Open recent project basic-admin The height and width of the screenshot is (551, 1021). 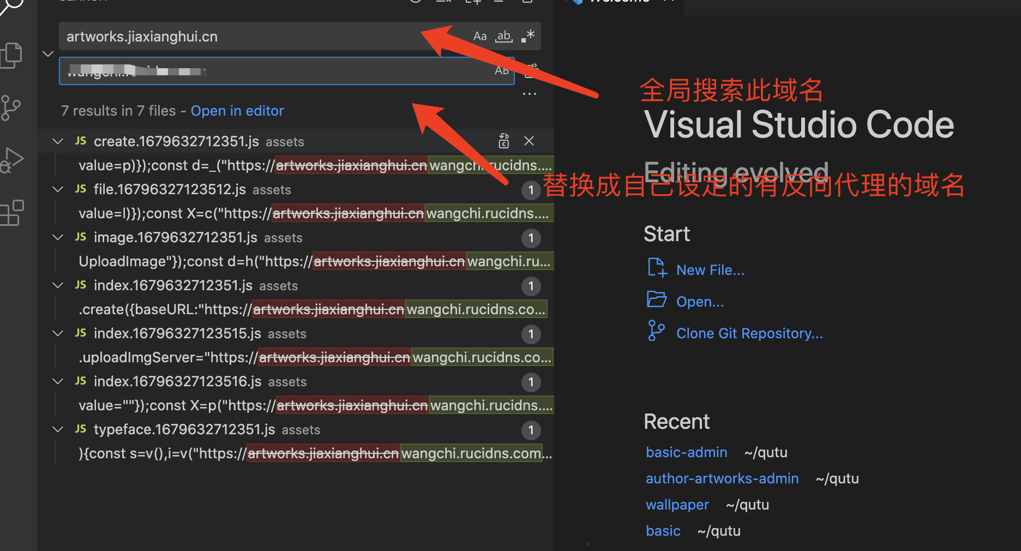coord(686,452)
